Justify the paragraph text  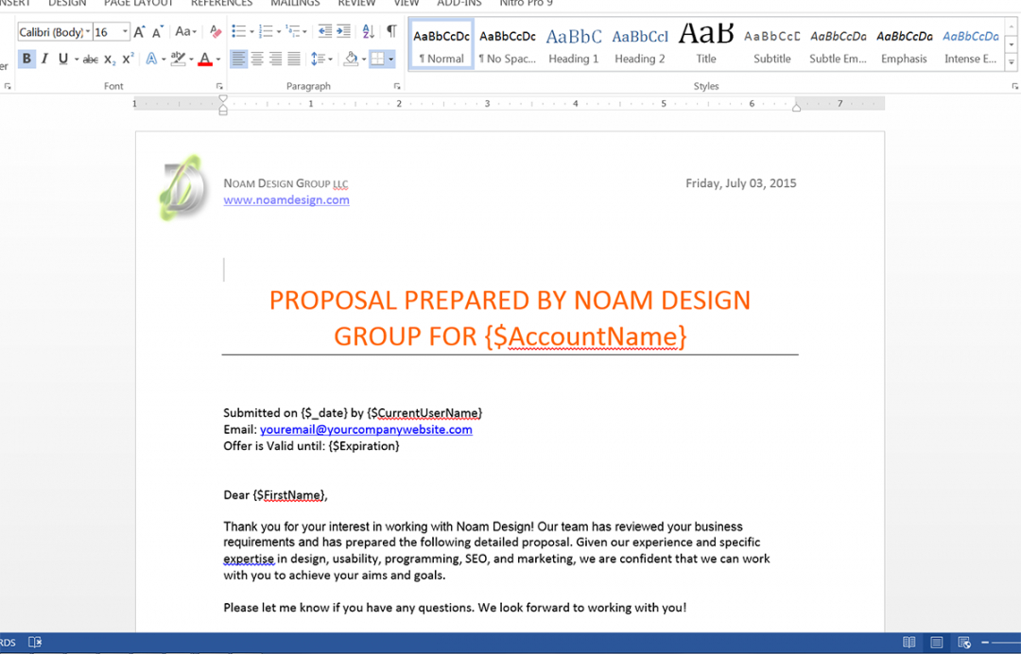tap(294, 60)
